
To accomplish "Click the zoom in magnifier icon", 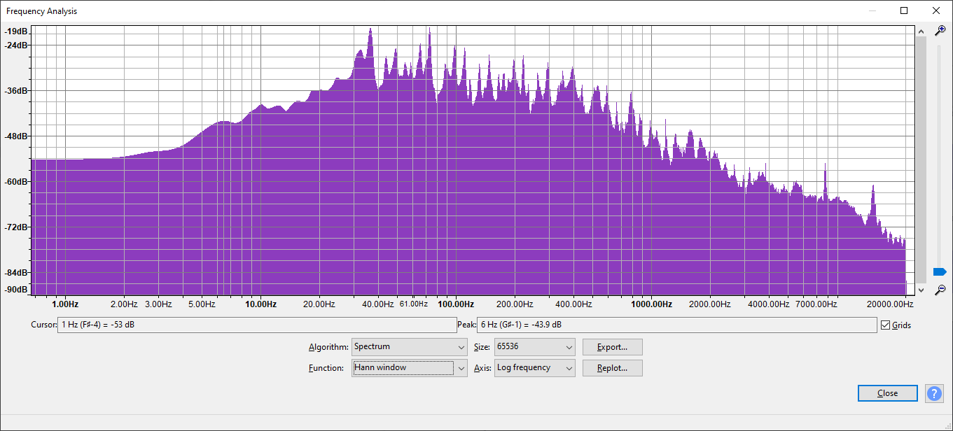I will [x=940, y=30].
